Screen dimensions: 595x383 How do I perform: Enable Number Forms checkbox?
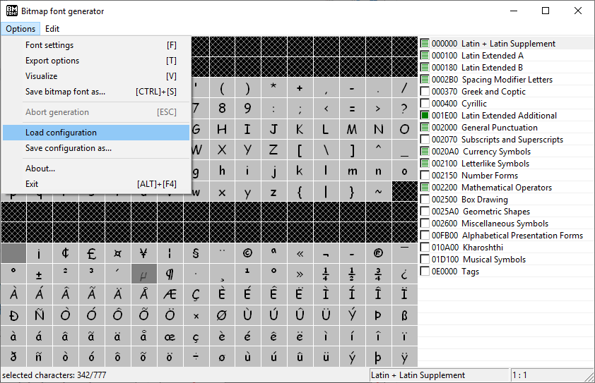[425, 176]
